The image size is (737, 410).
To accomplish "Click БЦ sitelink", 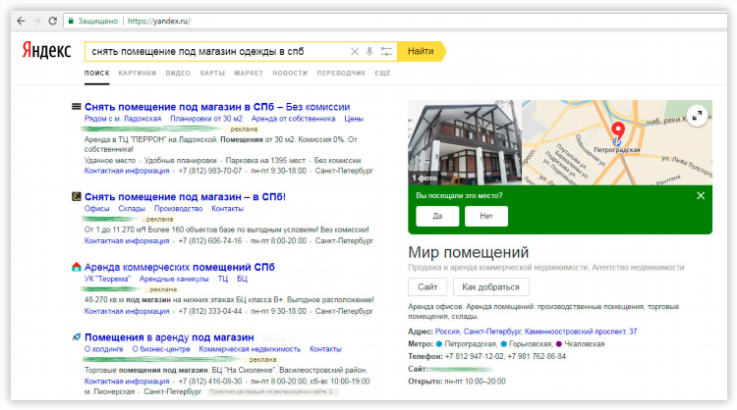I will 242,279.
